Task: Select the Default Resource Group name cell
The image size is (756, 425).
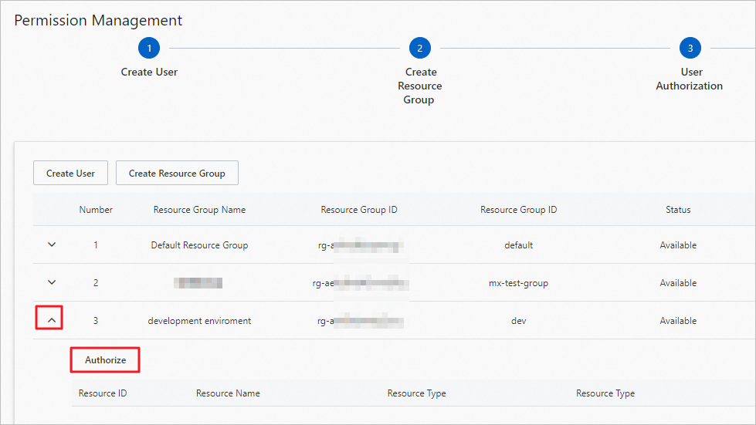Action: [199, 245]
